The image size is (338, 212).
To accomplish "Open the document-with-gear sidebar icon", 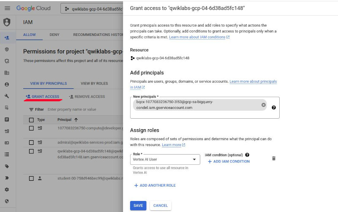I will pos(7,108).
